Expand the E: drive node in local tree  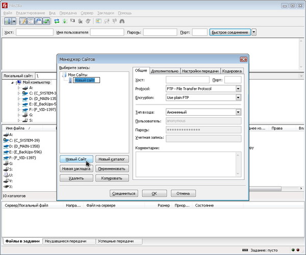19,104
